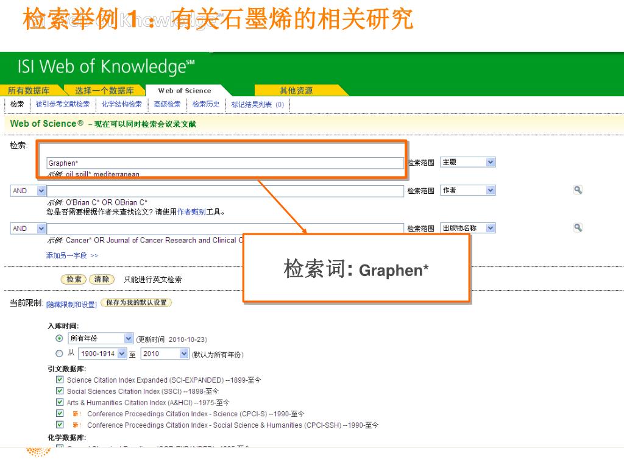Open 标记结果列表 (0) link

258,105
